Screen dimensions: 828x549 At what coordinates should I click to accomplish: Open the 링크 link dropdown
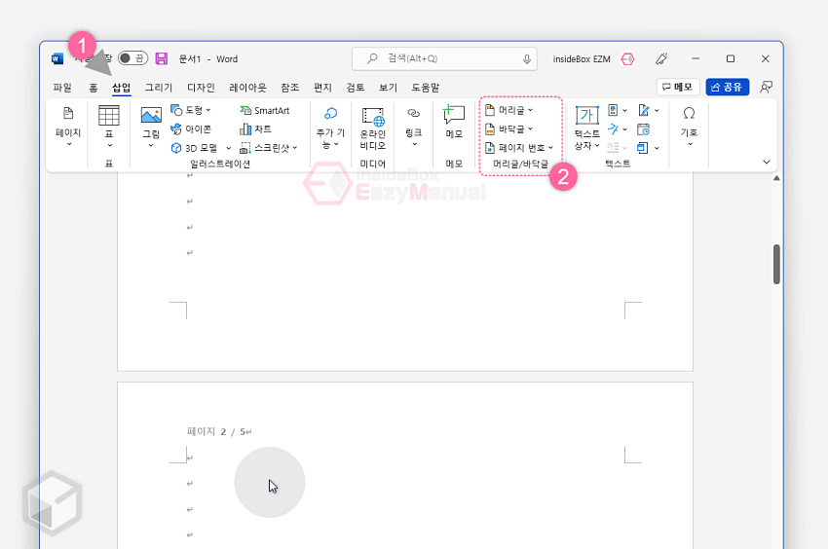(x=413, y=127)
